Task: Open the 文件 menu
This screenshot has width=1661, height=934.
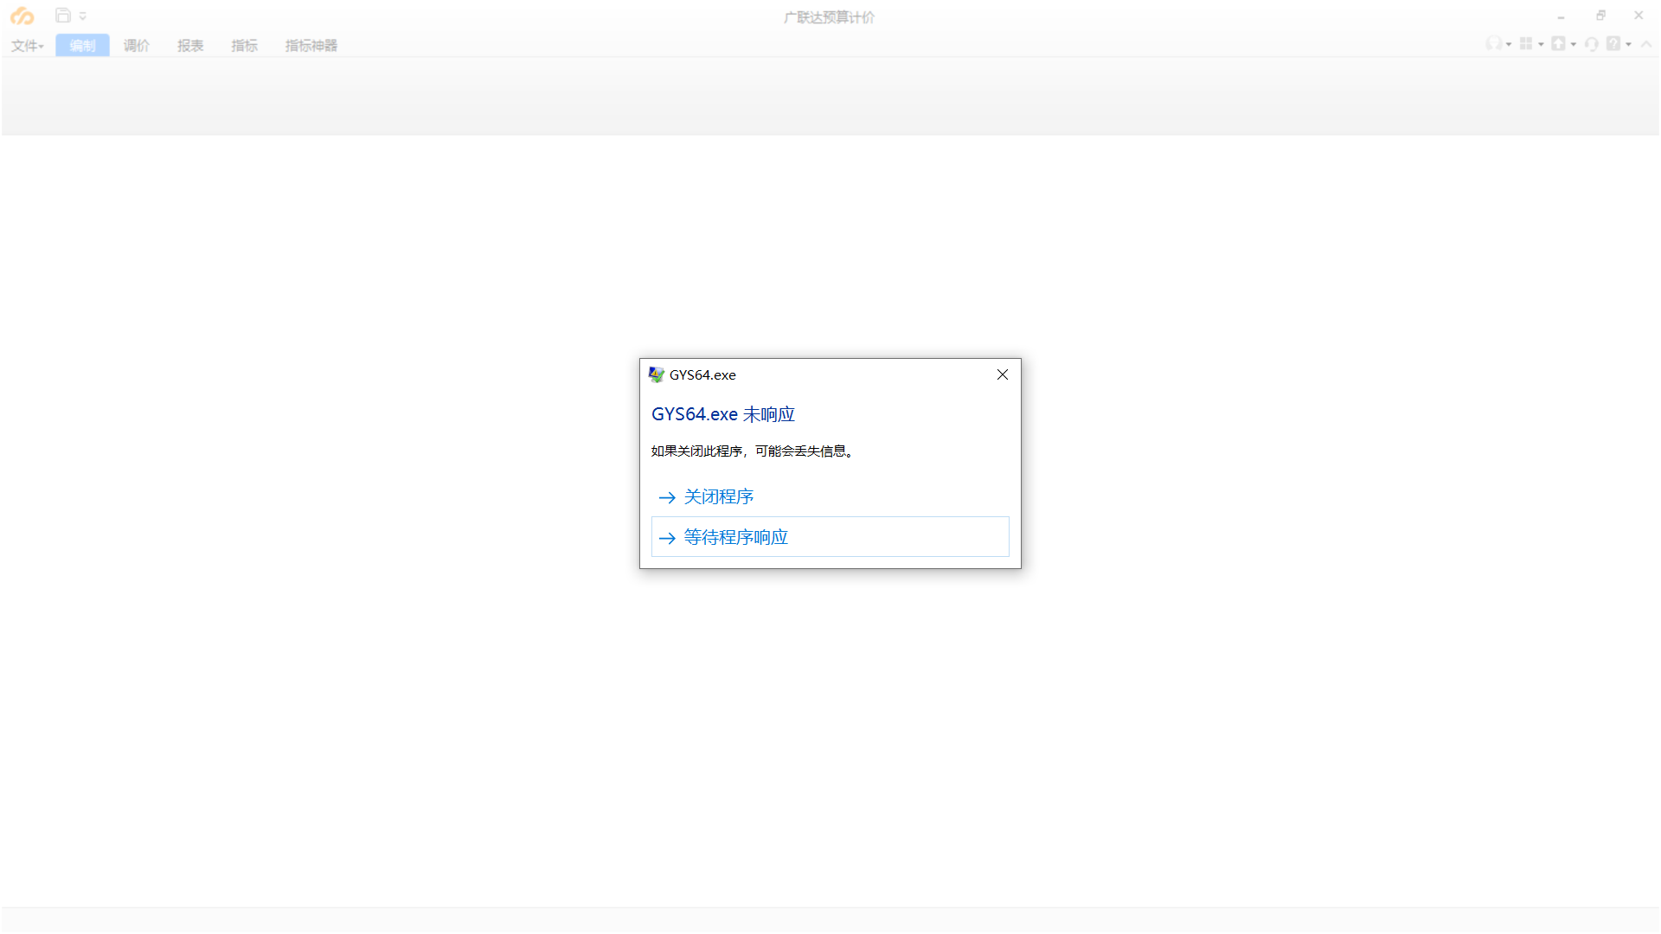Action: [x=27, y=45]
